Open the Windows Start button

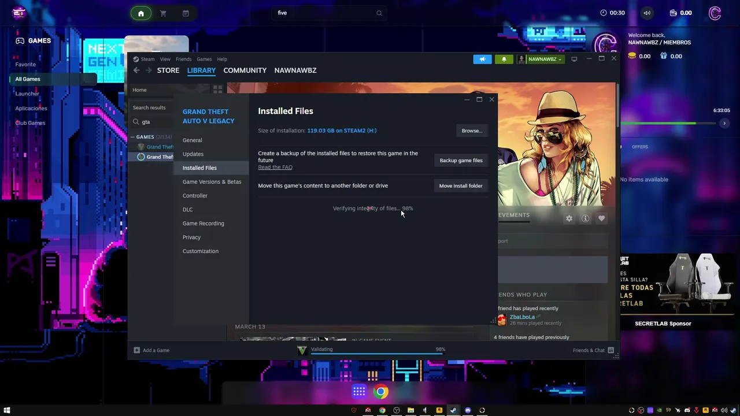(x=6, y=410)
